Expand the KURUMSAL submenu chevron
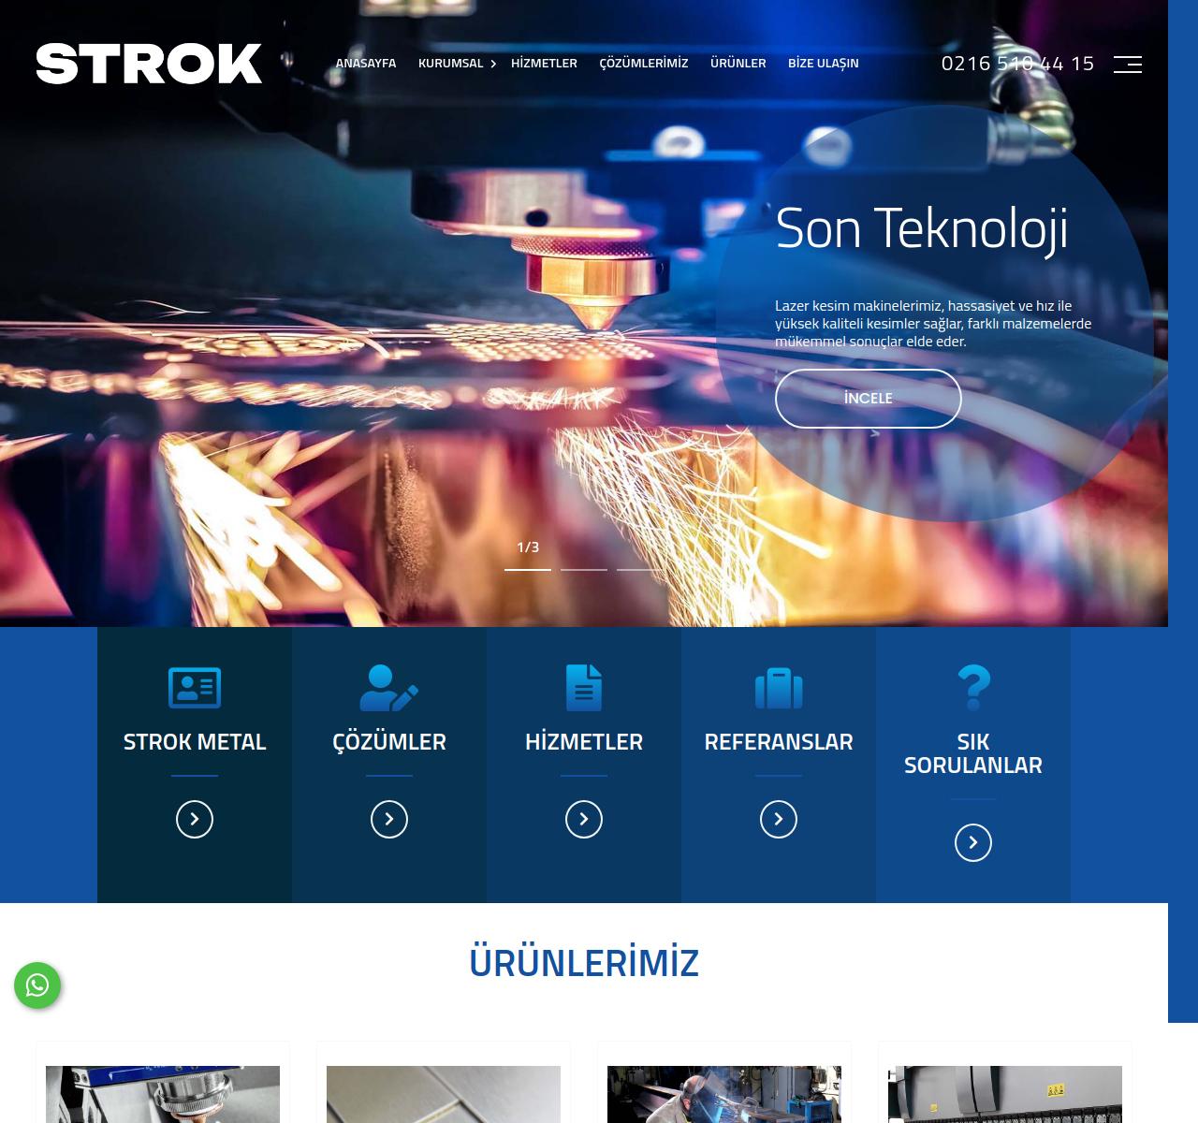1198x1123 pixels. coord(493,64)
